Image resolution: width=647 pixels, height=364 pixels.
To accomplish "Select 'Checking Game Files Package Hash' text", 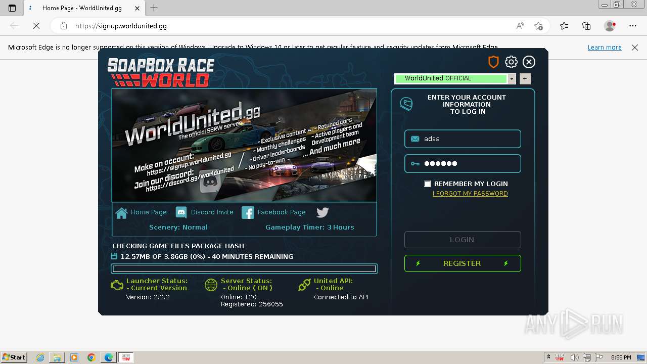I will click(178, 246).
